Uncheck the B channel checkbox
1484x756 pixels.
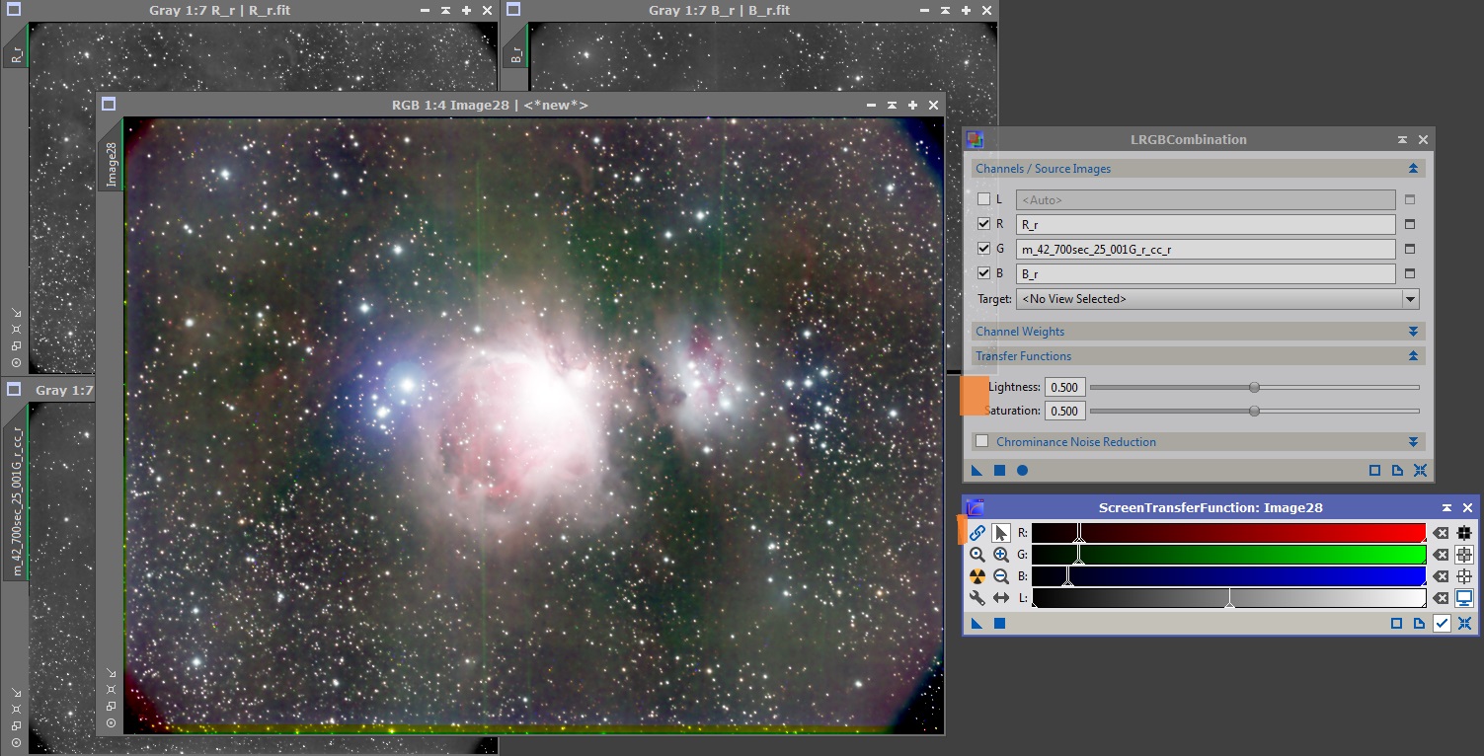tap(983, 273)
